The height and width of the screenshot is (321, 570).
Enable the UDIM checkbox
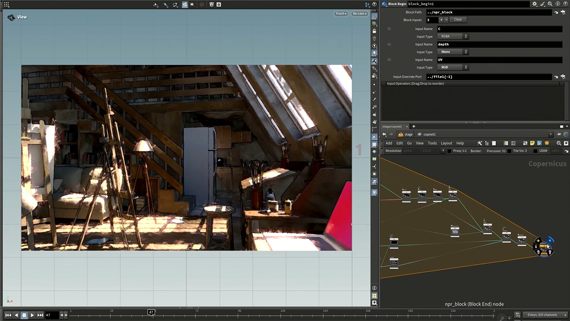click(x=535, y=151)
